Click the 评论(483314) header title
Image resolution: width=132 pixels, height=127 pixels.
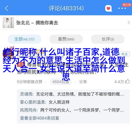66,8
